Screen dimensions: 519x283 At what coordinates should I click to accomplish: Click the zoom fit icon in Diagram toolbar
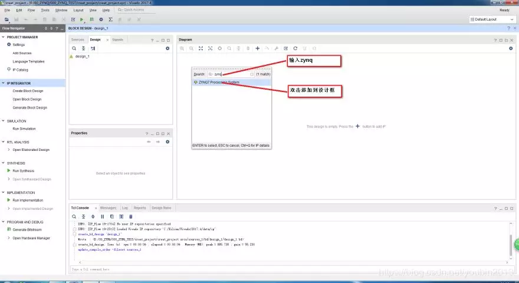tap(201, 48)
